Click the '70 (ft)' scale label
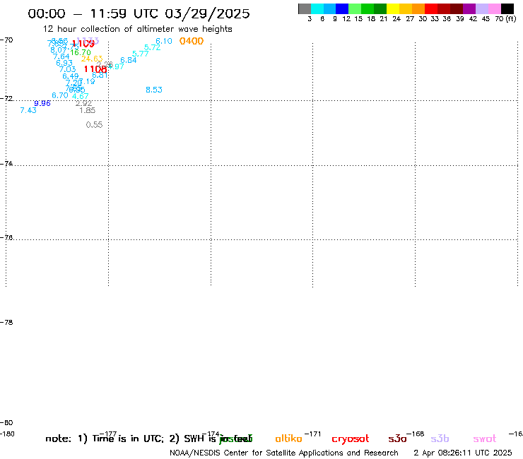This screenshot has width=523, height=459. point(505,19)
